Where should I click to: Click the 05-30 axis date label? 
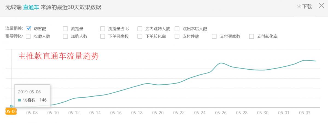[x=263, y=112]
